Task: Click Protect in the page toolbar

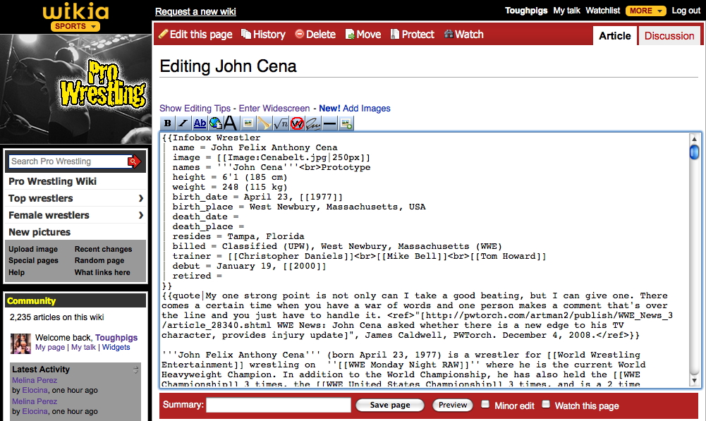Action: (x=413, y=35)
